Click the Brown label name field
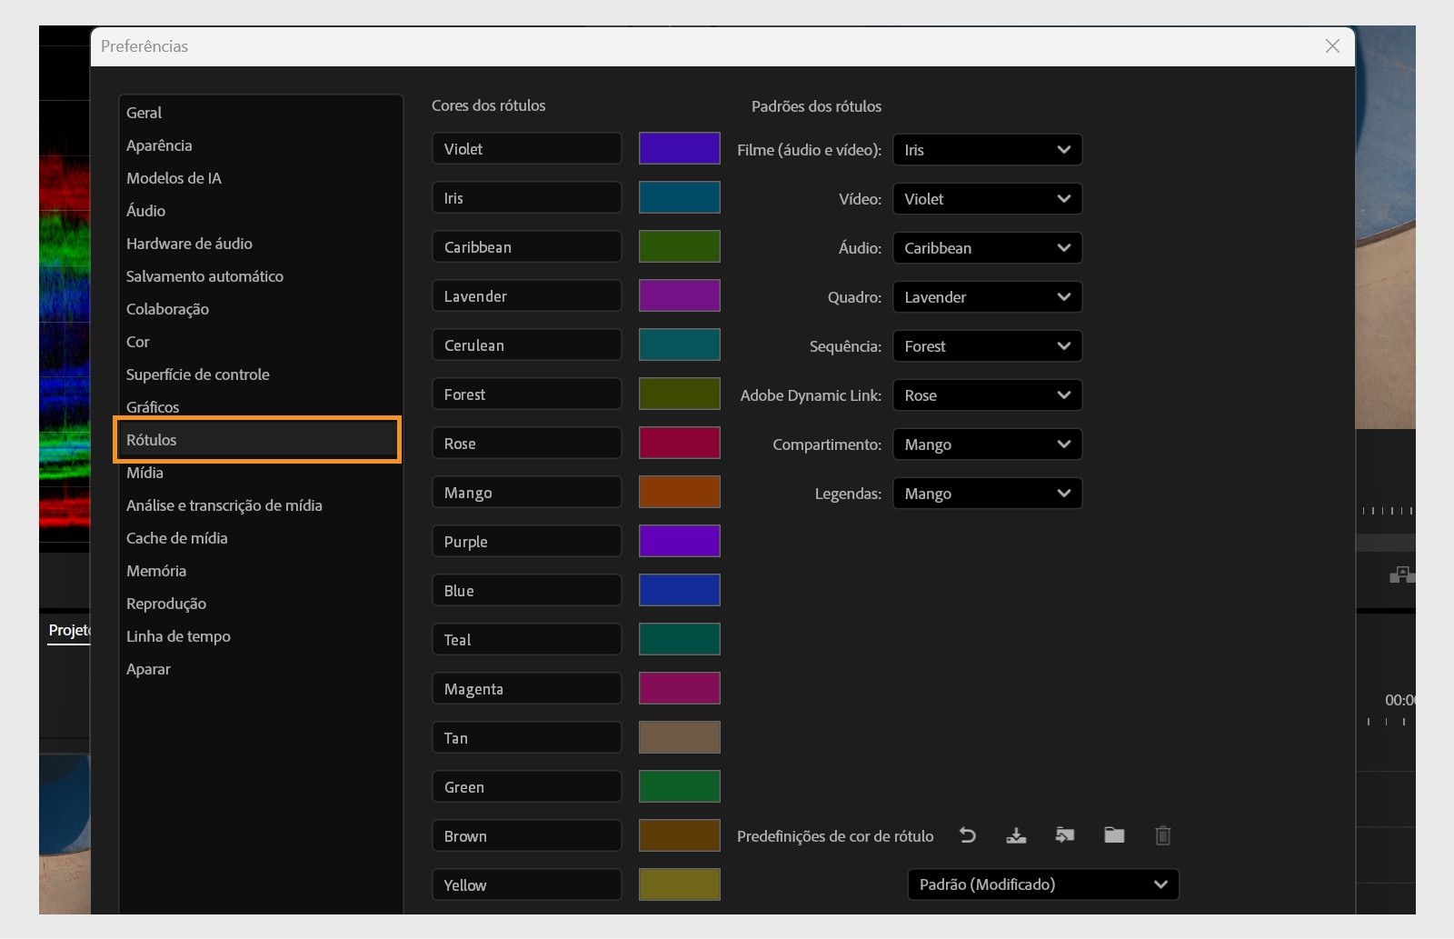Viewport: 1454px width, 939px height. click(527, 836)
